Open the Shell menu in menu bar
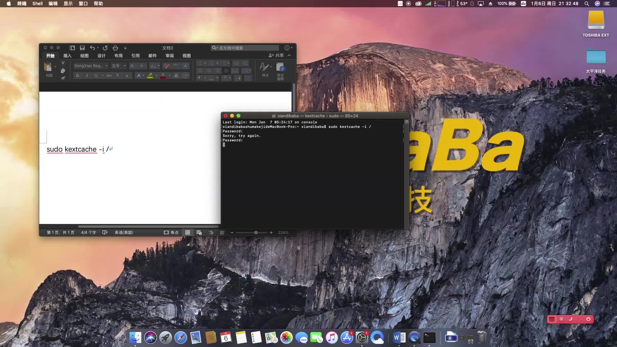This screenshot has width=617, height=347. pos(37,4)
